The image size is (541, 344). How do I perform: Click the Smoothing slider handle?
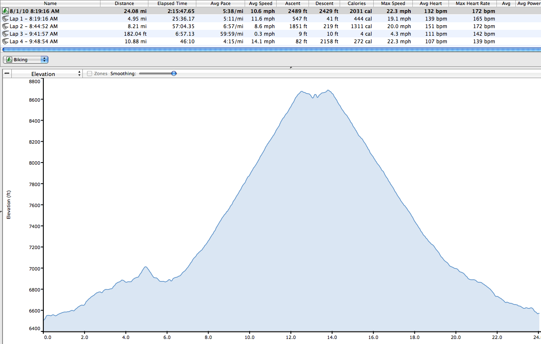[174, 74]
